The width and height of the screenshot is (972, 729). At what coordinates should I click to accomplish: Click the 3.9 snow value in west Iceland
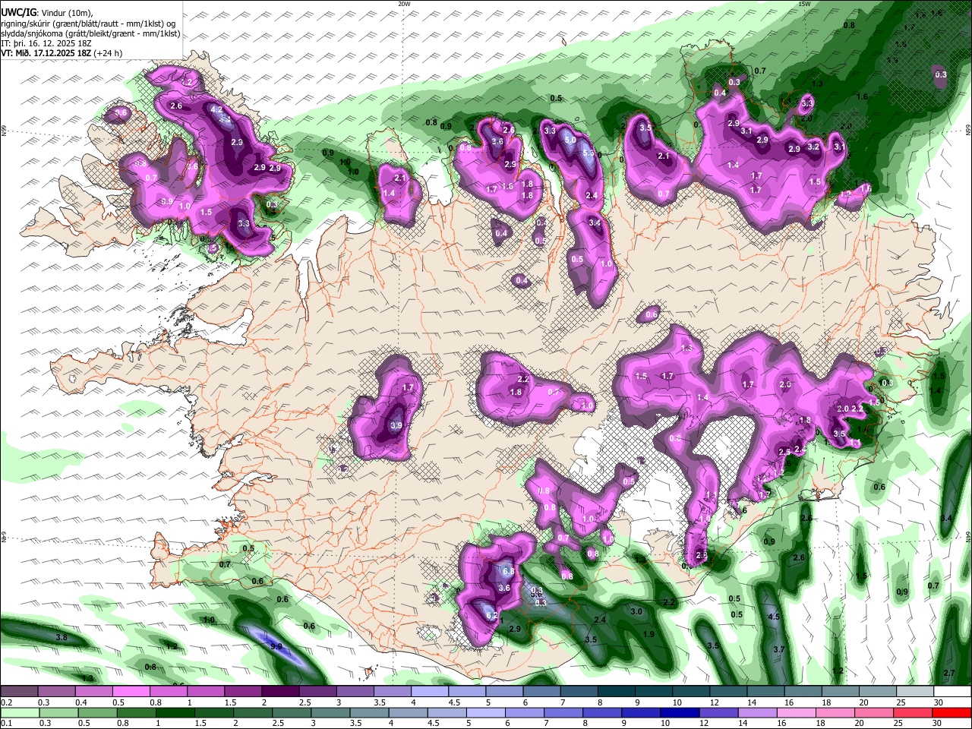pyautogui.click(x=396, y=426)
